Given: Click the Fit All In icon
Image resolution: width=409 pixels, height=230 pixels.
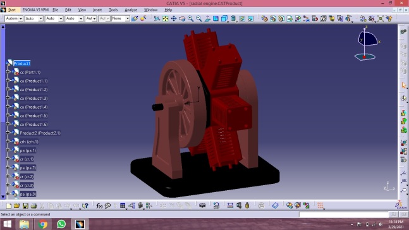Looking at the screenshot, I should (x=166, y=18).
